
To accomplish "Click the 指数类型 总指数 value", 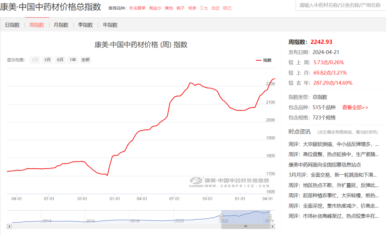I will point(320,97).
